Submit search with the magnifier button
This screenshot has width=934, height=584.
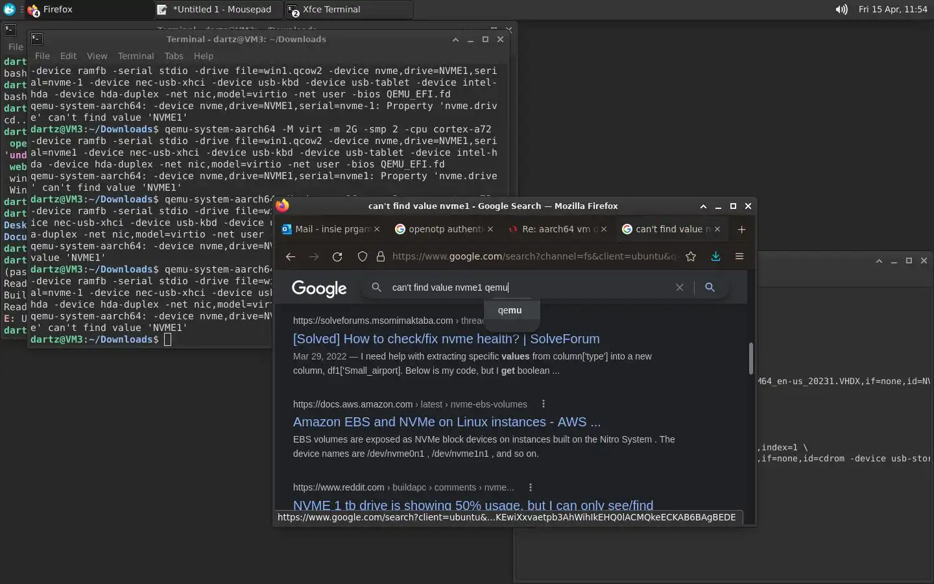pos(710,287)
